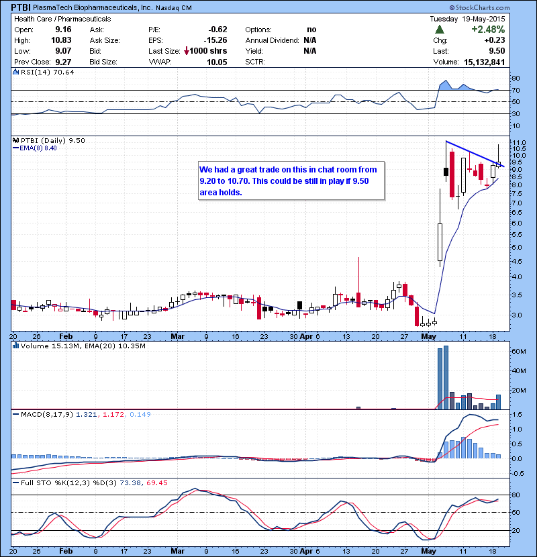Click the Nasdaq CM exchange label

pyautogui.click(x=173, y=8)
